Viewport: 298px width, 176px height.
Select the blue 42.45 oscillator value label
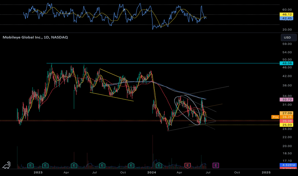pyautogui.click(x=286, y=18)
